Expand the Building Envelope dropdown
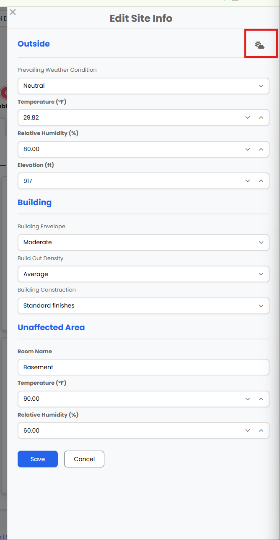The image size is (280, 540). [143, 242]
